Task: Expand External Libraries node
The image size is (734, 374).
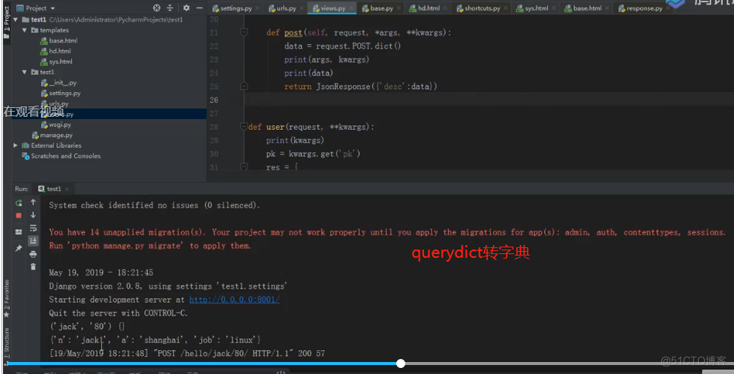Action: 16,145
